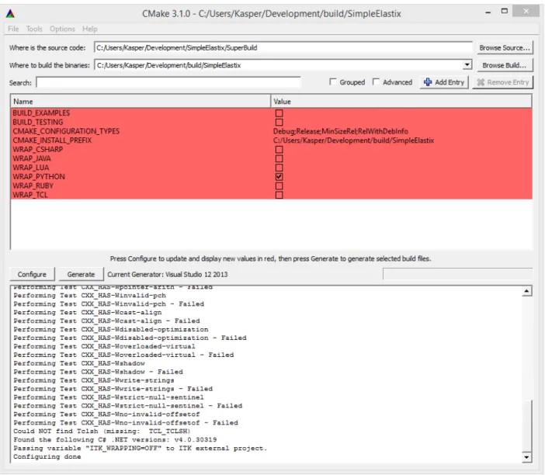Click the 'Could NOT find Tclsh' log line
Screen dimensions: 545x475
pos(102,432)
